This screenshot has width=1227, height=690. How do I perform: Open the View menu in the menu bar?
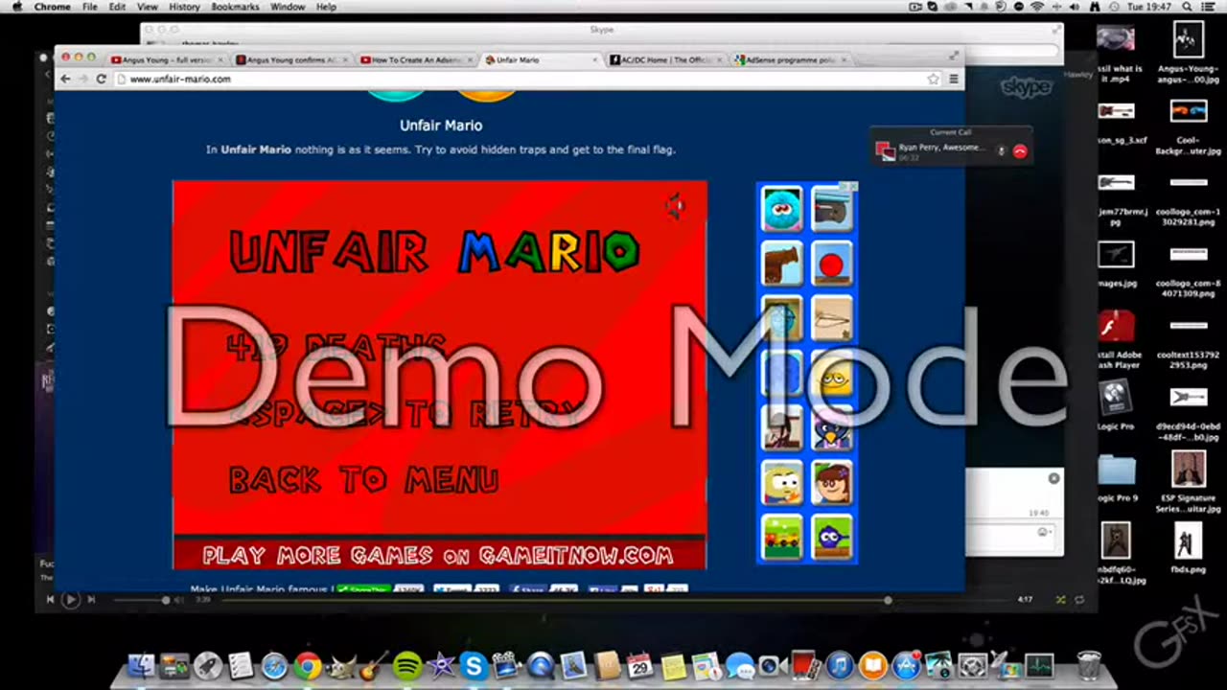(147, 7)
